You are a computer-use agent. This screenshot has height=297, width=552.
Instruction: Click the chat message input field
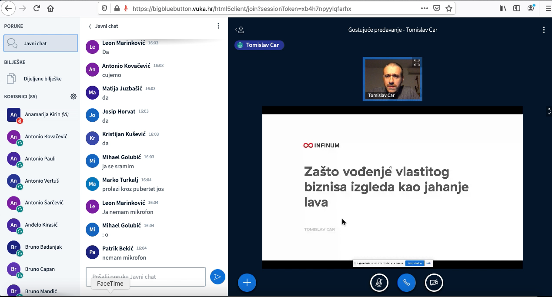tap(145, 277)
